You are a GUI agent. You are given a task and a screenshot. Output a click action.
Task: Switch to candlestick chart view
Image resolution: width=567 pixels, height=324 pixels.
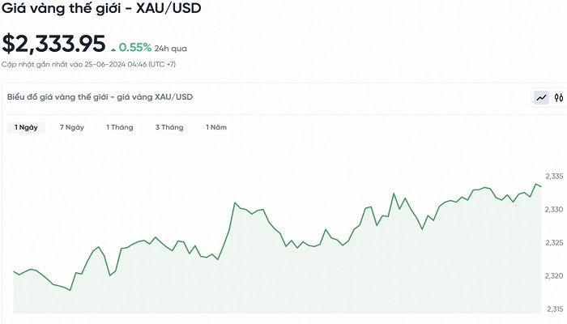558,98
